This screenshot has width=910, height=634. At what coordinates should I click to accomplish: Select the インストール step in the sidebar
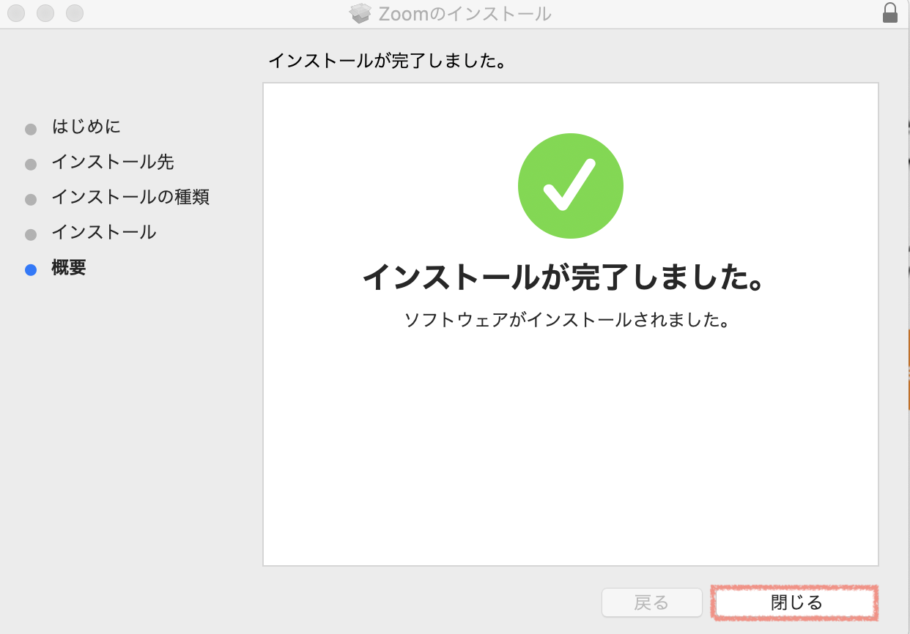click(104, 232)
